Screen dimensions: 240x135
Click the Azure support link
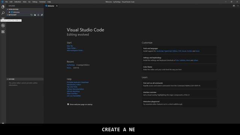tap(184, 51)
